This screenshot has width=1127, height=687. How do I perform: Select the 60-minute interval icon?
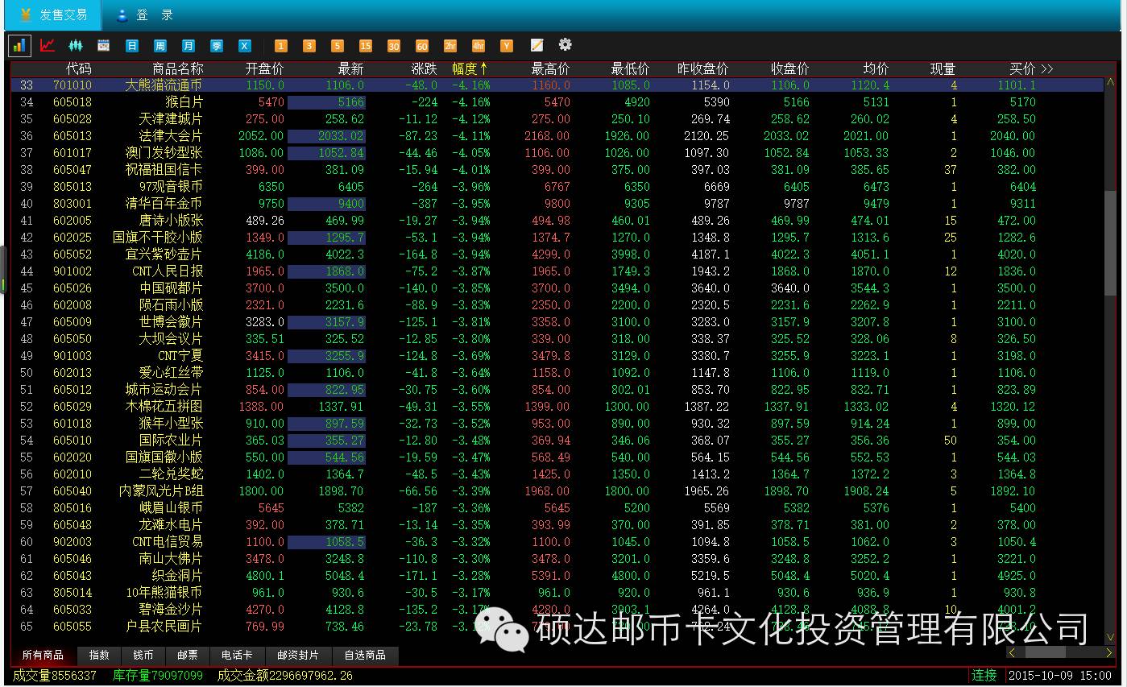(422, 46)
